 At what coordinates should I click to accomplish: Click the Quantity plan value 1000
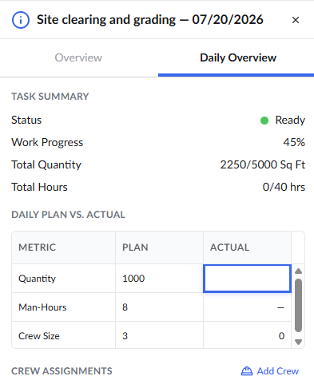point(133,279)
